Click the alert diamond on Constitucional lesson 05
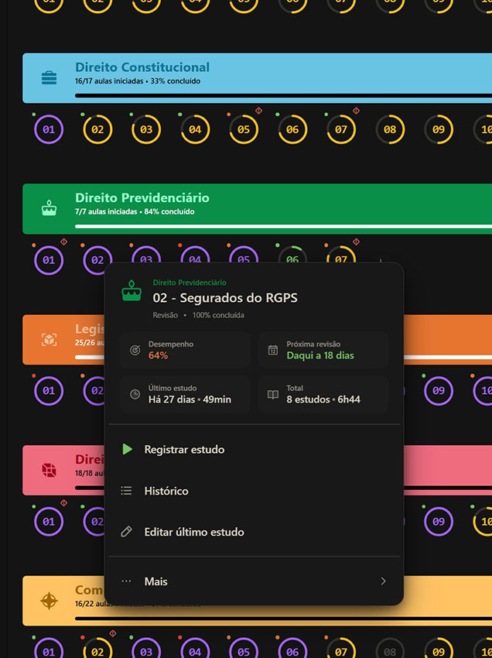492x658 pixels. (259, 111)
